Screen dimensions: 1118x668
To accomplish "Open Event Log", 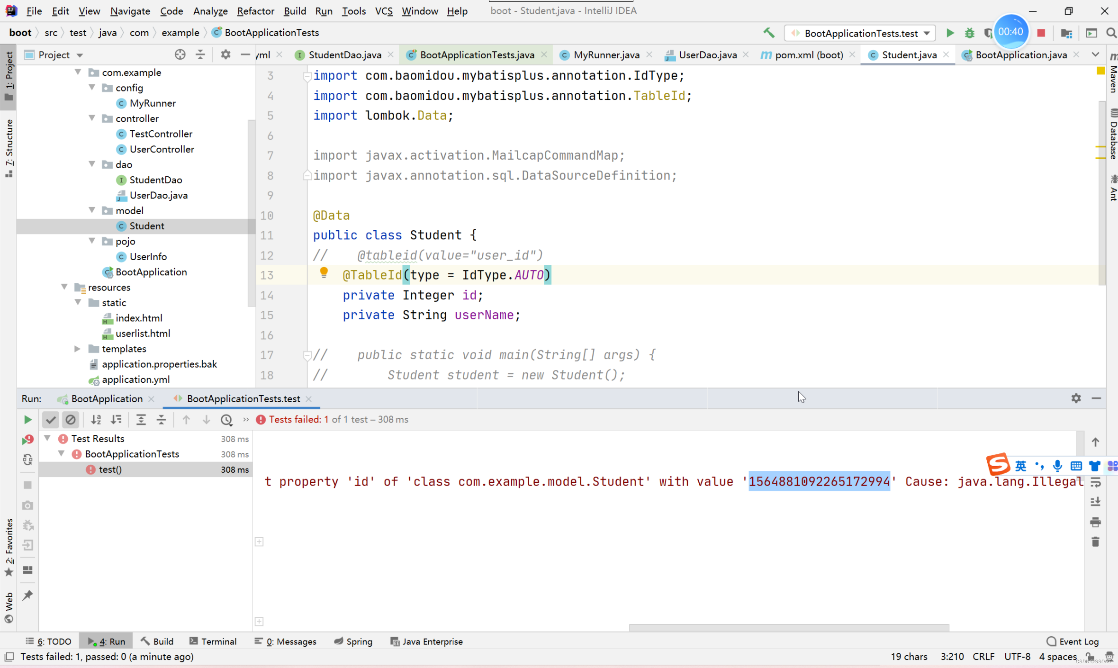I will click(1073, 641).
